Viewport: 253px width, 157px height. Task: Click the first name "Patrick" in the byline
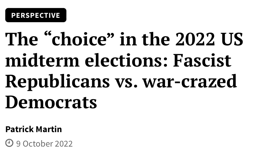tap(20, 129)
